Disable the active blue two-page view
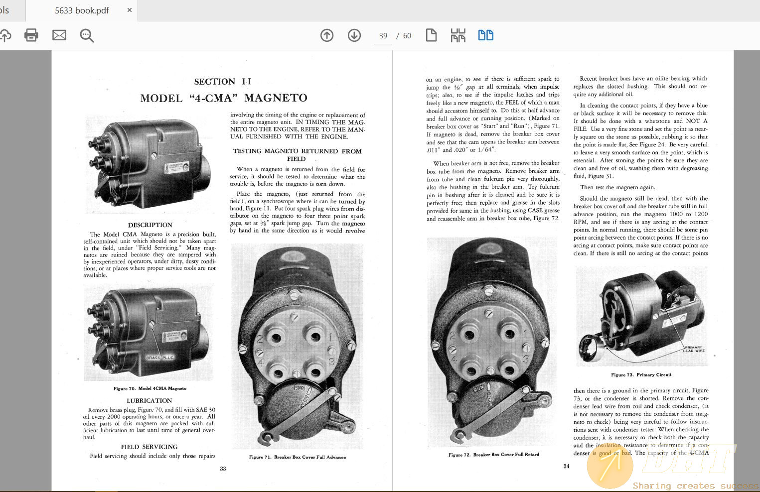Image resolution: width=760 pixels, height=492 pixels. point(485,35)
